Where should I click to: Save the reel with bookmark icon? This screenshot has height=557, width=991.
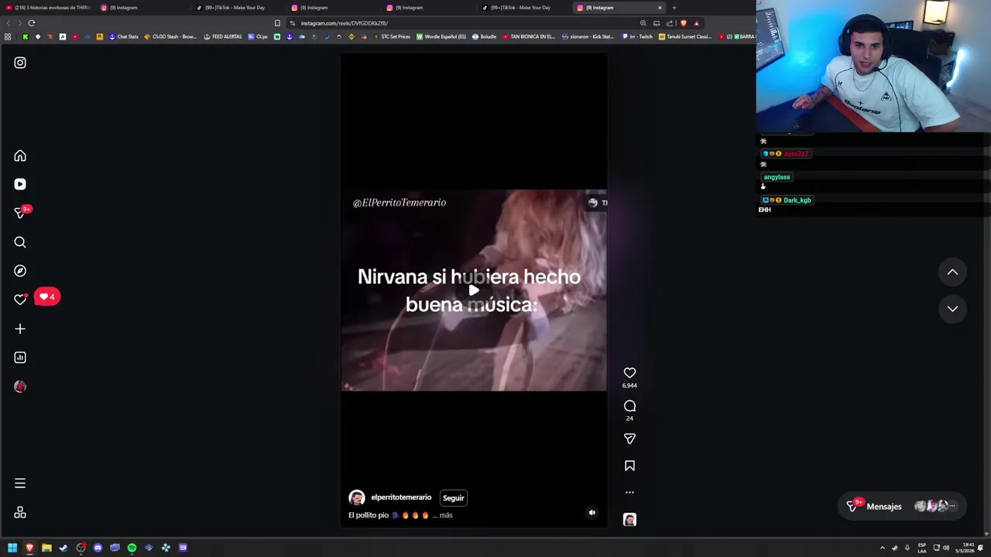[x=629, y=466]
